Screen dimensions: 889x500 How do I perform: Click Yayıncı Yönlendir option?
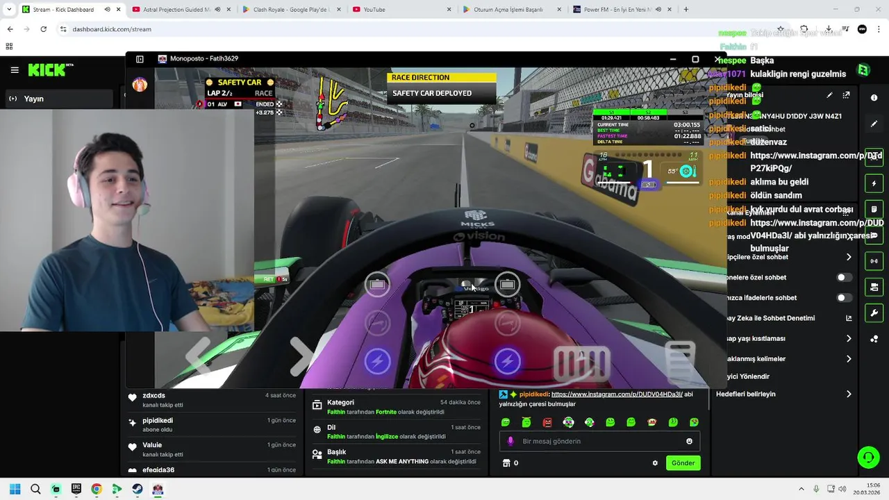(x=749, y=376)
